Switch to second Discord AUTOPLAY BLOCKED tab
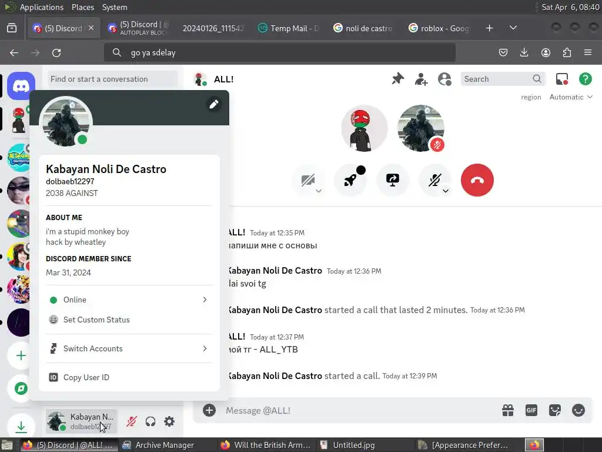The height and width of the screenshot is (452, 602). (139, 28)
